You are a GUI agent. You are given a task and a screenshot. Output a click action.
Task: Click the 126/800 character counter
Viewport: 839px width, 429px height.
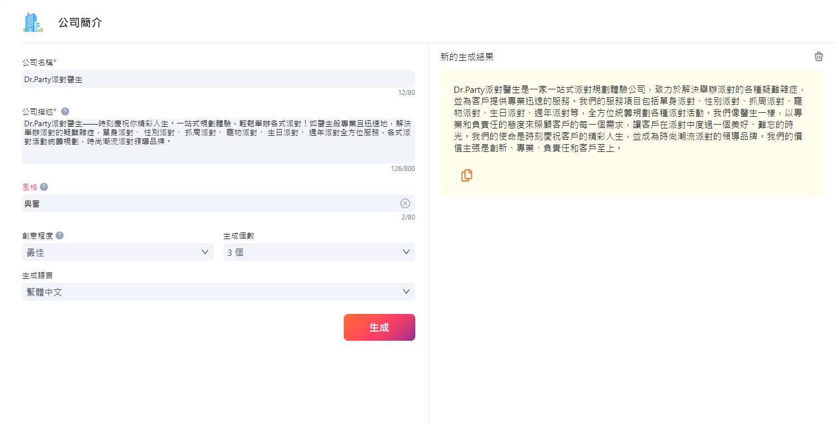click(402, 169)
